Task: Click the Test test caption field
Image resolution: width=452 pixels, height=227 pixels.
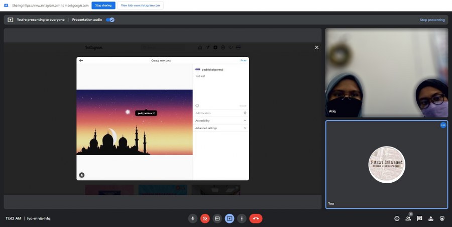Action: pos(221,88)
